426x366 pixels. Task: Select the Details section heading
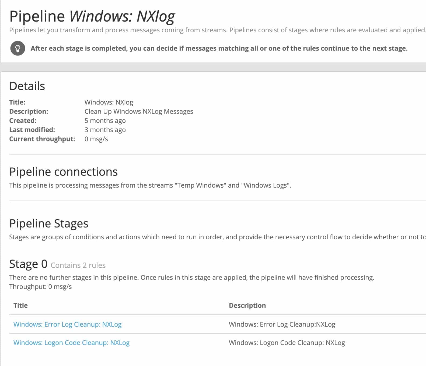pos(27,86)
